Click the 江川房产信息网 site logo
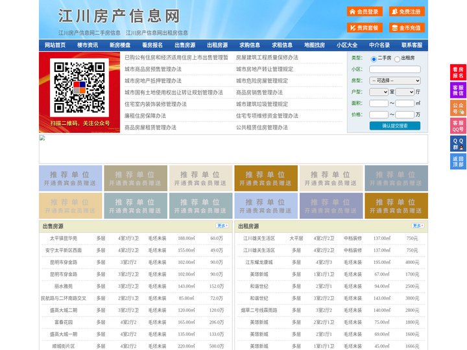 click(x=119, y=16)
